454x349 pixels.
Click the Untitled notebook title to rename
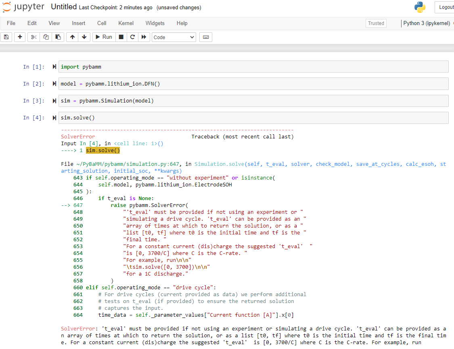click(63, 6)
